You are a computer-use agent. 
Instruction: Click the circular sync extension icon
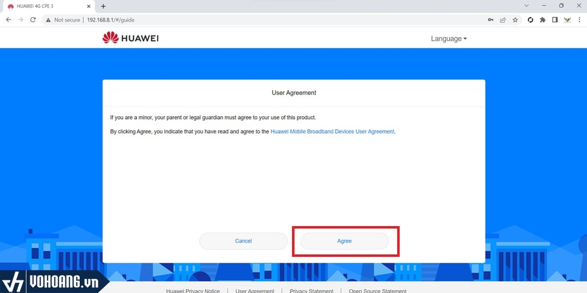[530, 20]
